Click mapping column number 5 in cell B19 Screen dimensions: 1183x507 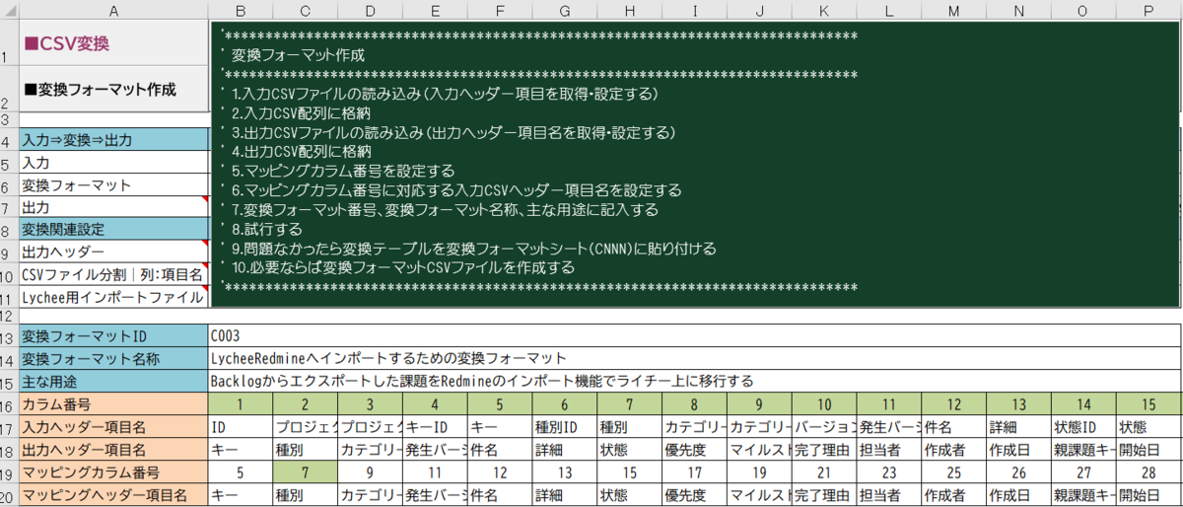click(241, 472)
